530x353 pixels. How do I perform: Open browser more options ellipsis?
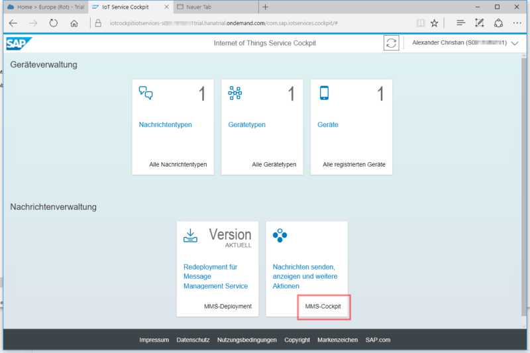coord(517,23)
